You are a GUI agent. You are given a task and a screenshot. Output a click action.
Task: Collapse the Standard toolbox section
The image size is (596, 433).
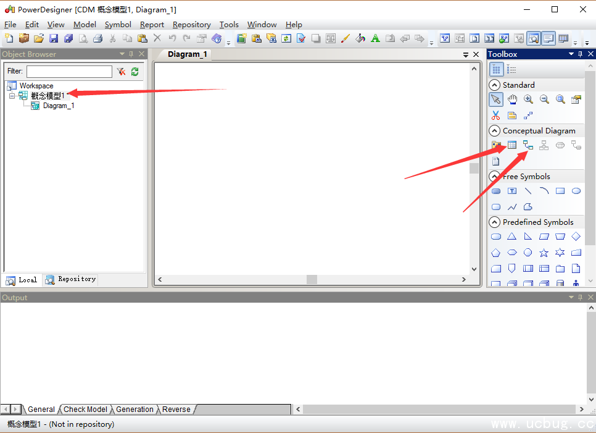point(494,85)
